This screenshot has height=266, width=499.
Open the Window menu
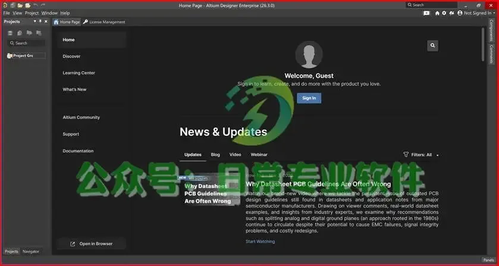click(x=49, y=13)
